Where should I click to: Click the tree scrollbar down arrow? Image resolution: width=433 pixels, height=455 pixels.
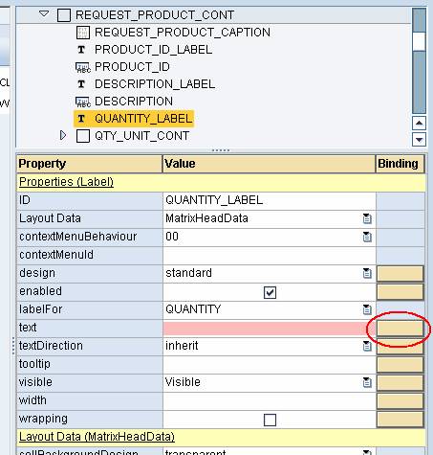click(419, 140)
